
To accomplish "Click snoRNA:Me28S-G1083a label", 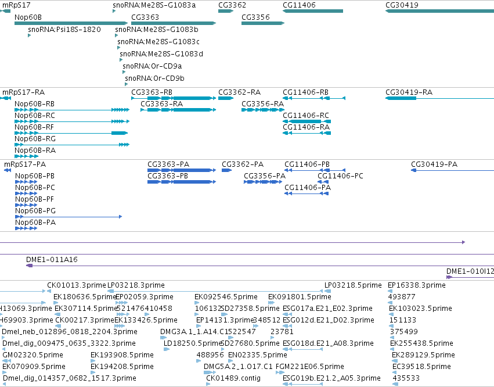I will pos(154,5).
